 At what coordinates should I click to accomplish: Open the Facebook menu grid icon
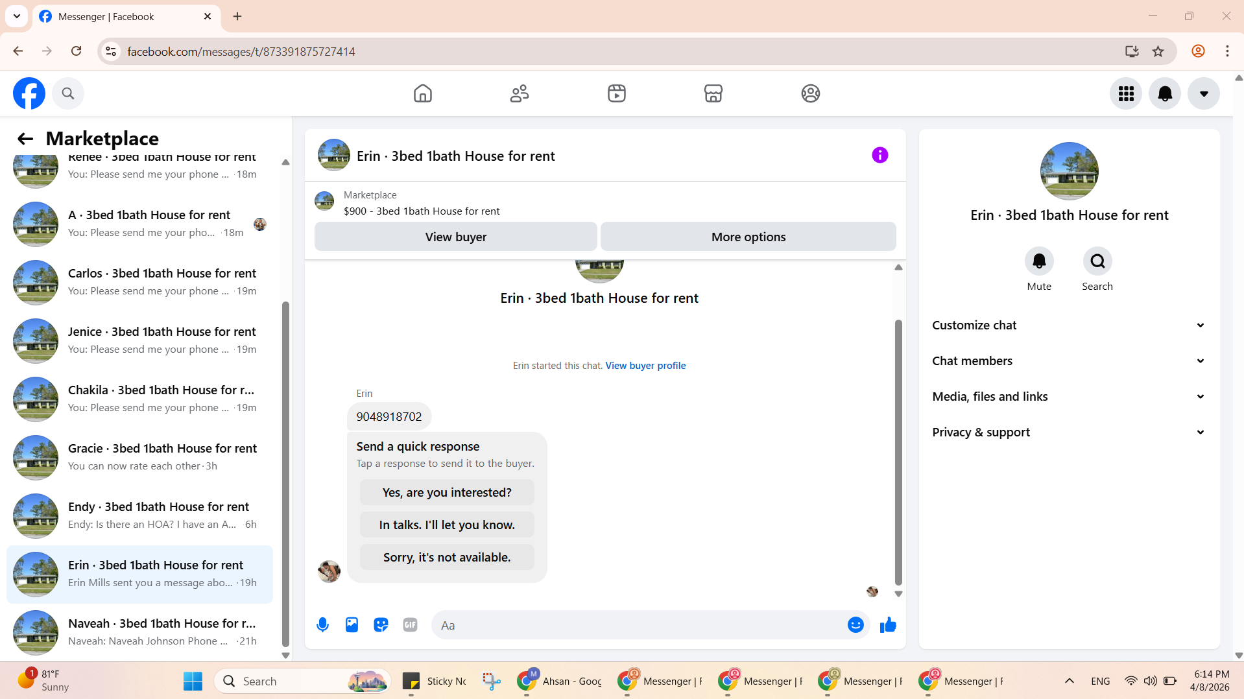click(1126, 93)
